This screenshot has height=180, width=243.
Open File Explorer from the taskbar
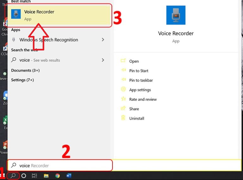pyautogui.click(x=46, y=176)
